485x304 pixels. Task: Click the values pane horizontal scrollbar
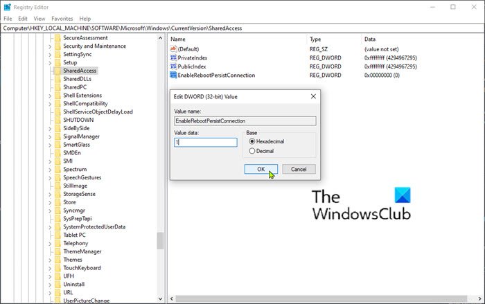tap(321, 298)
